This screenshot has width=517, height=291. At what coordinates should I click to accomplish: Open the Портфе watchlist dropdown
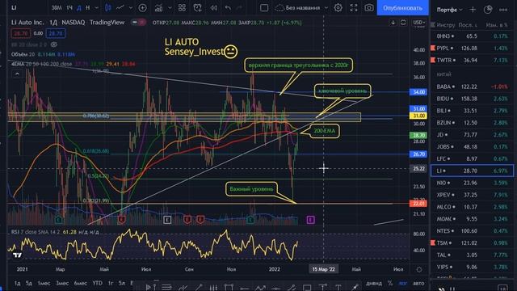450,10
